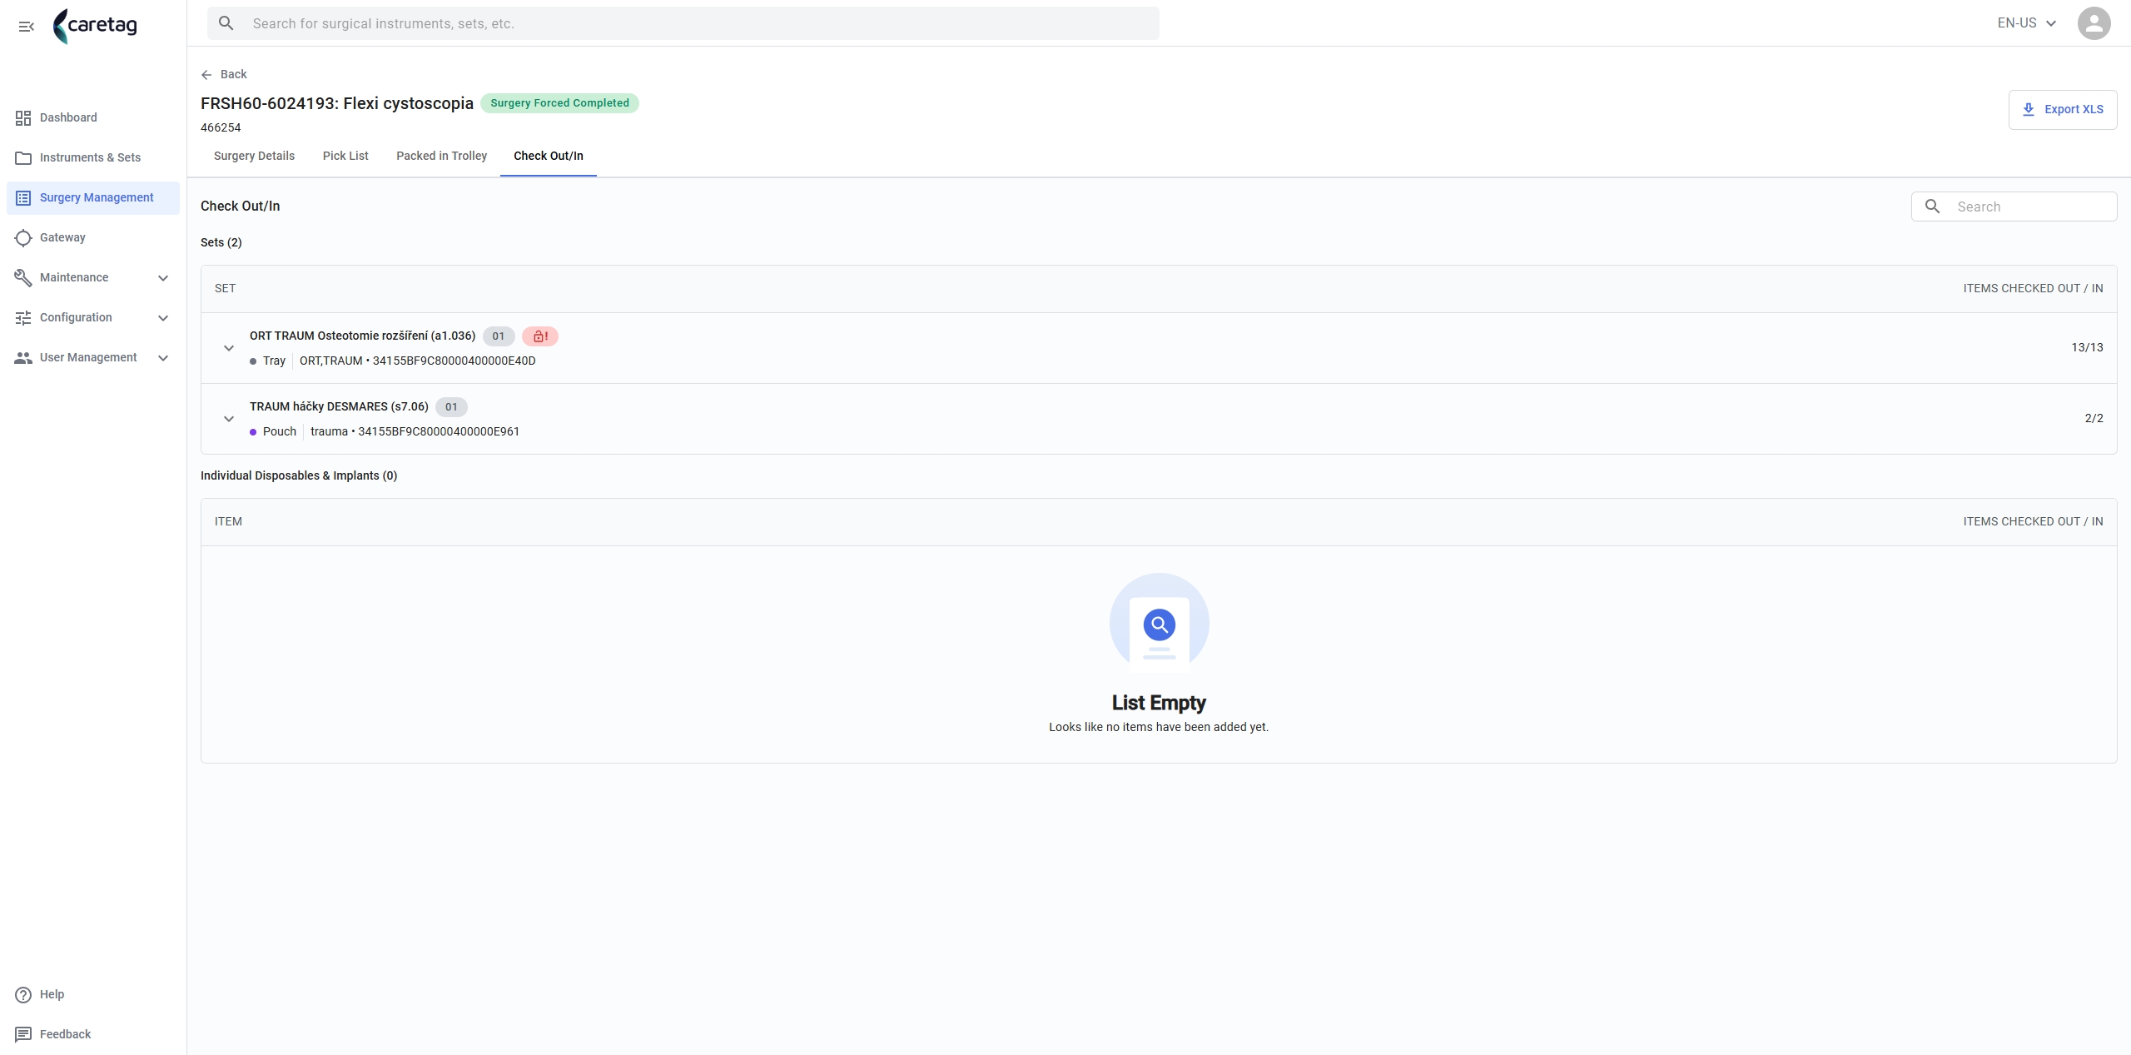The image size is (2131, 1055).
Task: Click the ORT TRAUM Osteotomie rozšíření set name
Action: 362,336
